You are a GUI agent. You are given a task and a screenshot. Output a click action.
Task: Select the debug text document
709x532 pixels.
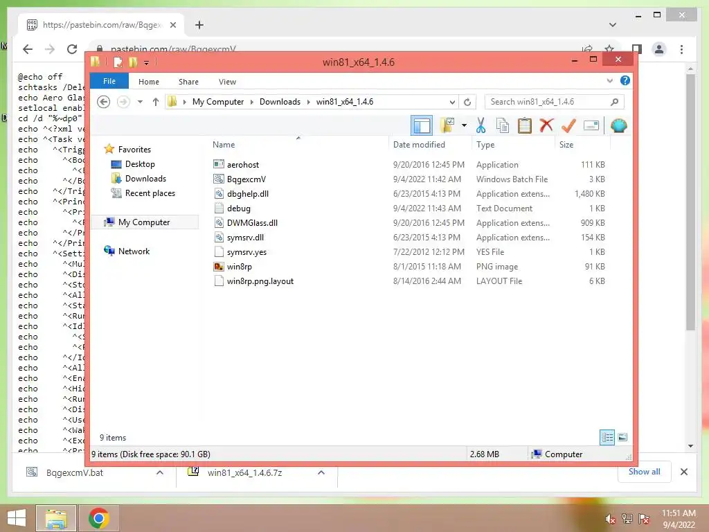pyautogui.click(x=239, y=208)
